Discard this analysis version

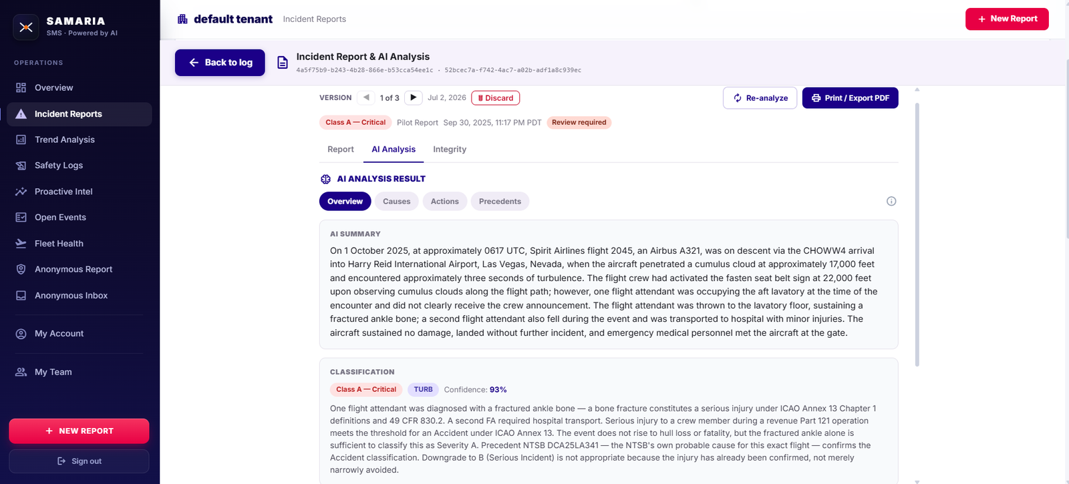tap(496, 98)
